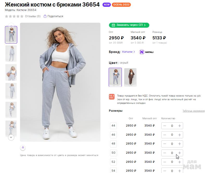Click the quantity field for size 50
Viewport: 205px width, 173px height.
172,153
